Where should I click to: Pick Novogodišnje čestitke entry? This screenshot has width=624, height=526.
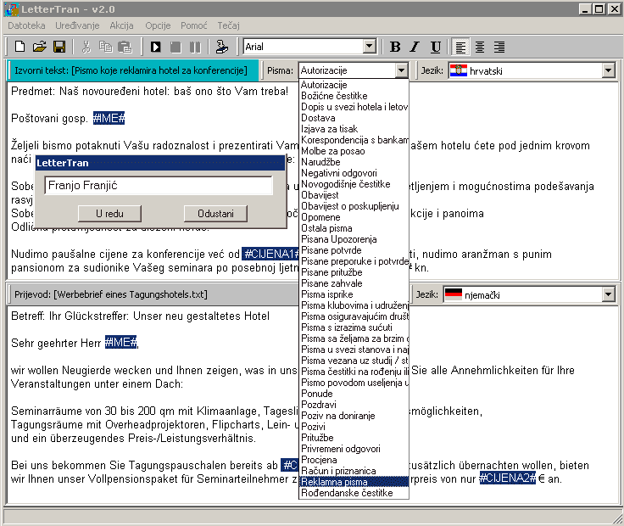pos(354,184)
